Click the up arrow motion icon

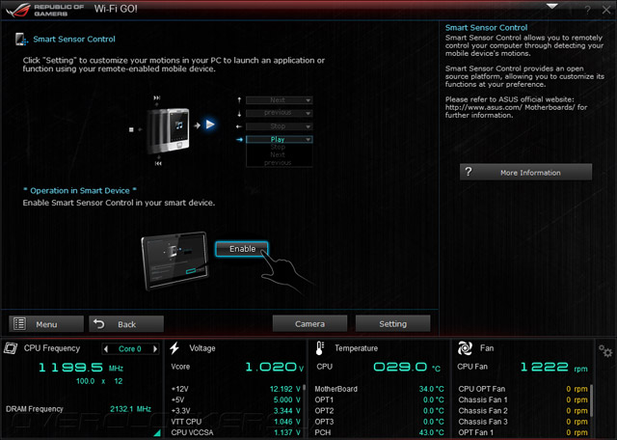[x=239, y=100]
